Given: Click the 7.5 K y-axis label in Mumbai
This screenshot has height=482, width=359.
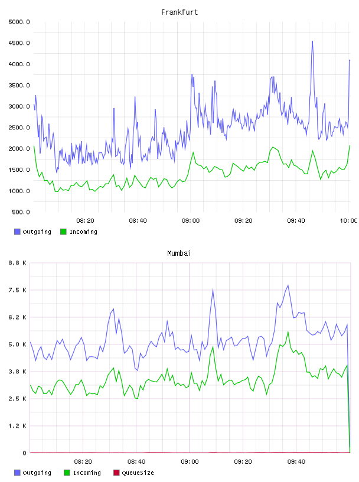Looking at the screenshot, I should (x=17, y=290).
